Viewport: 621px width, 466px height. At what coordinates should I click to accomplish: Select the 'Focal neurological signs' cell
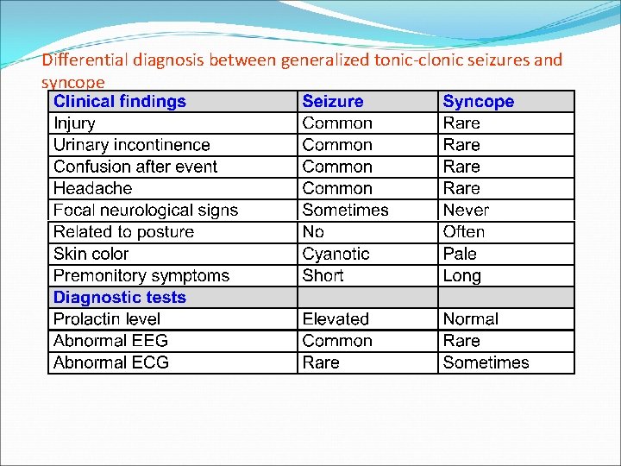[x=146, y=210]
